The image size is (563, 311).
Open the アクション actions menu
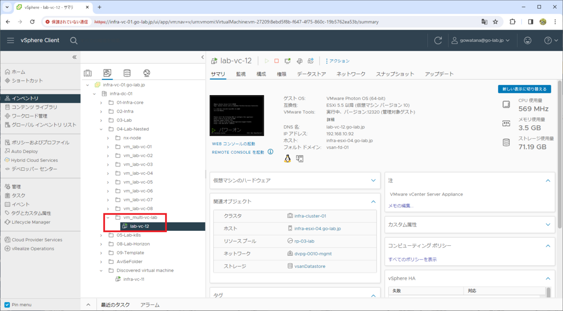(337, 61)
